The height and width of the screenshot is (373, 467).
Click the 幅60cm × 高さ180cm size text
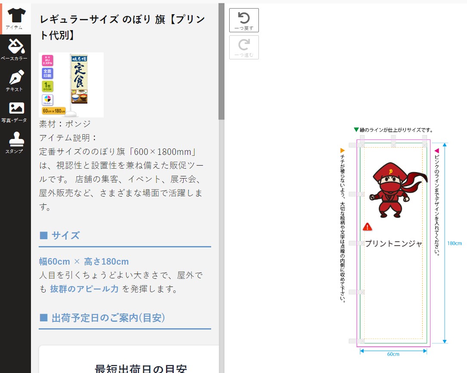pyautogui.click(x=84, y=262)
